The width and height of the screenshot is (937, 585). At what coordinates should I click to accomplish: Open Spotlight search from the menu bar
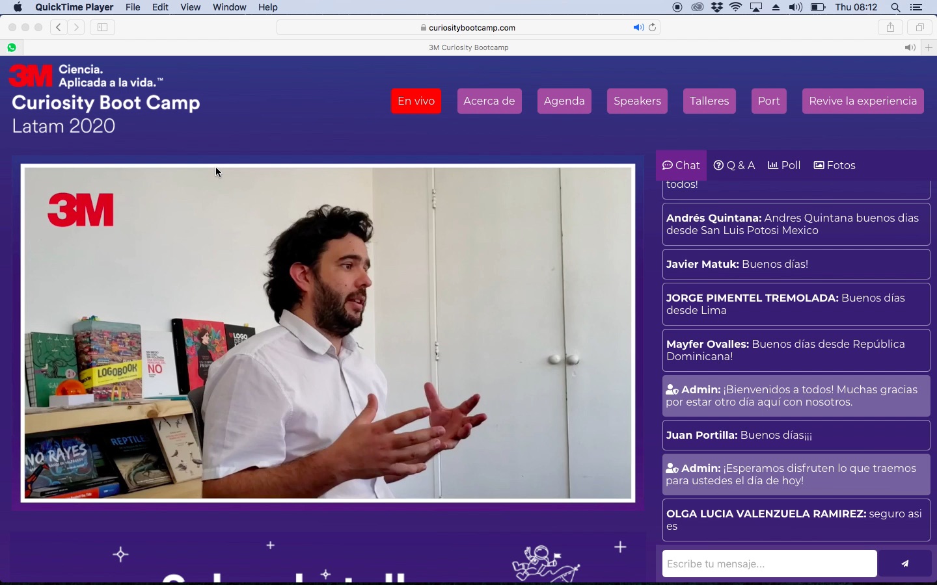pos(895,7)
